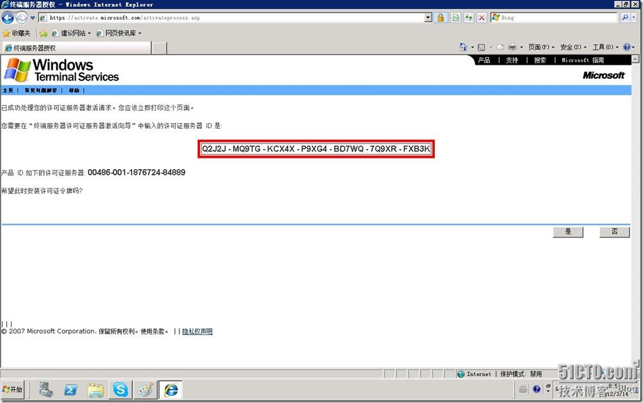The image size is (643, 403).
Task: Click the 产品 products link
Action: 484,60
